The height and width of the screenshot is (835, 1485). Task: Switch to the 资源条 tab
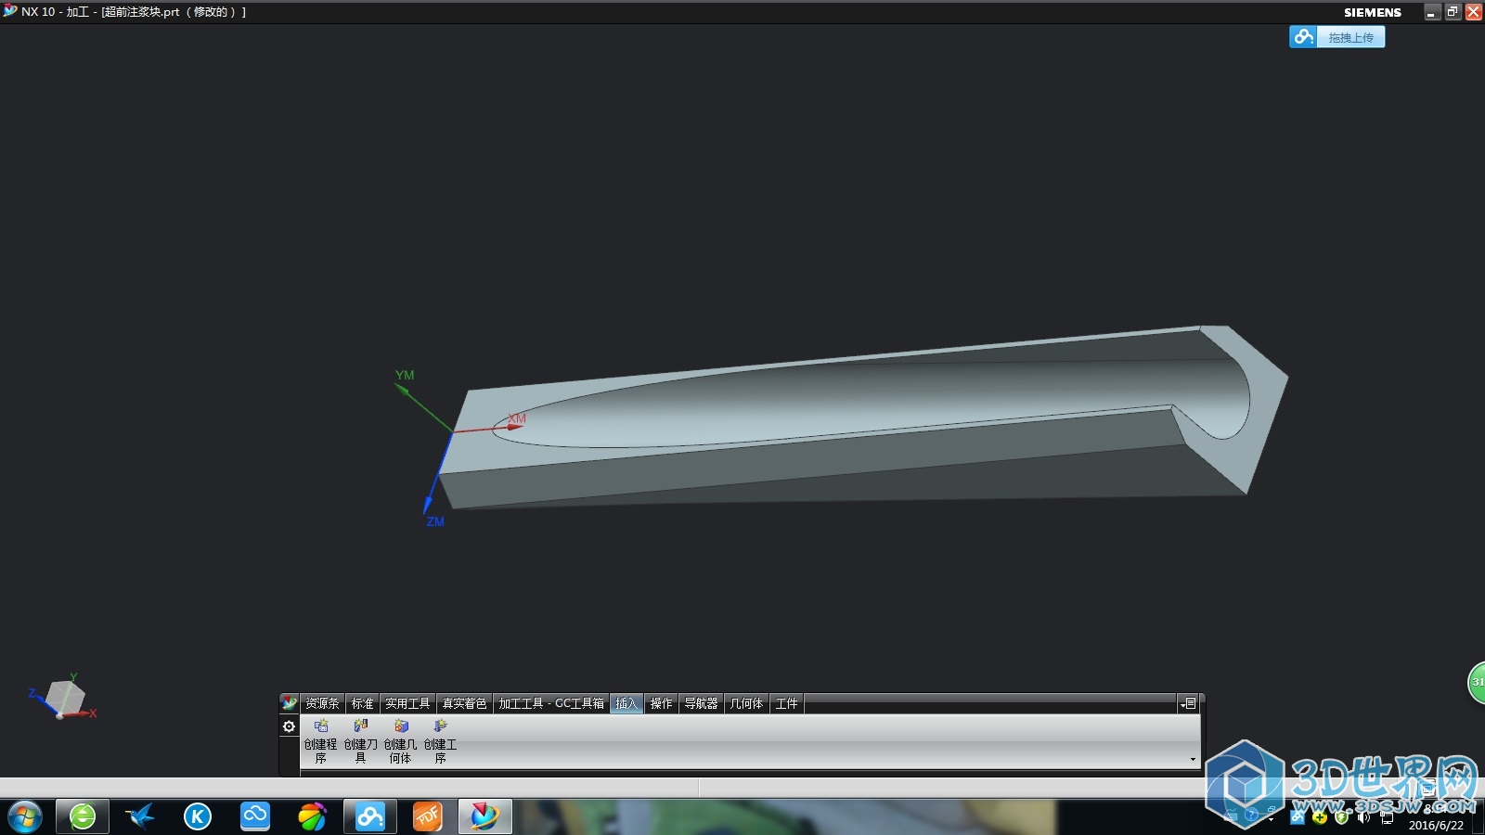(322, 704)
